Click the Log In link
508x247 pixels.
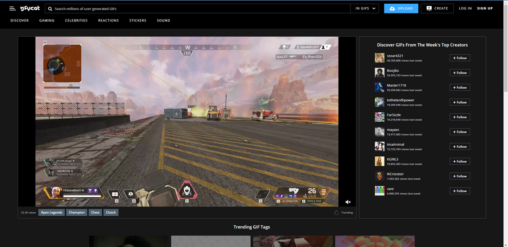click(465, 8)
